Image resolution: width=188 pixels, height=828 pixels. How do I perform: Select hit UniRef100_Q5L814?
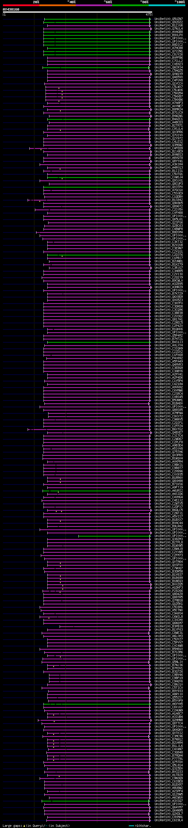169,765
